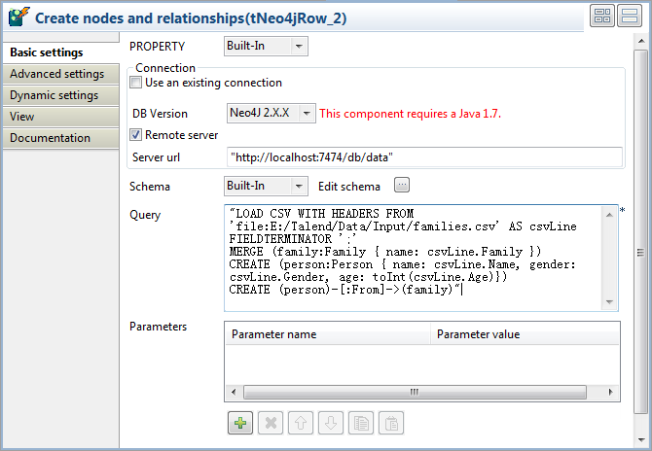This screenshot has width=652, height=451.
Task: Open the PROPERTY Built-In dropdown
Action: point(266,46)
